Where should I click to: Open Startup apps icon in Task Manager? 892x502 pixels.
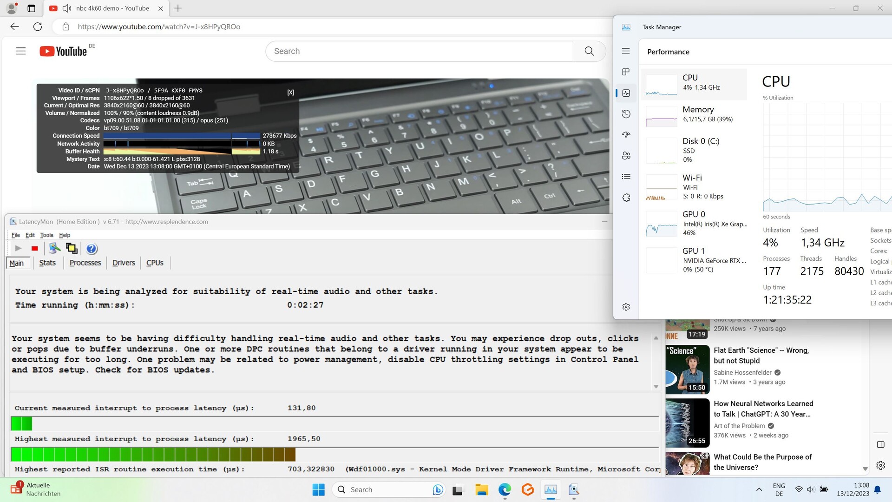click(x=626, y=135)
